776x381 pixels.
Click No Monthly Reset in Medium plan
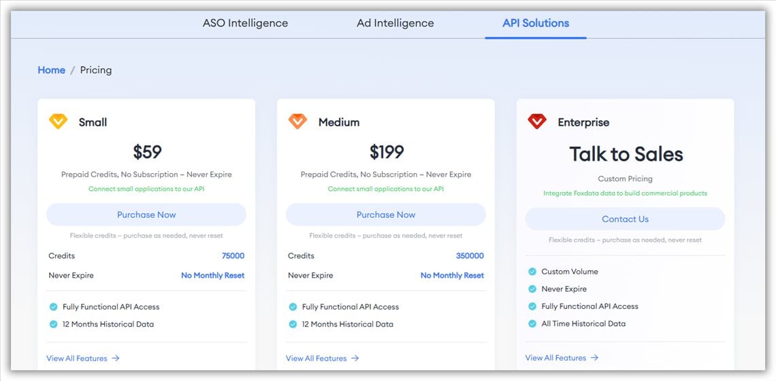(x=453, y=275)
